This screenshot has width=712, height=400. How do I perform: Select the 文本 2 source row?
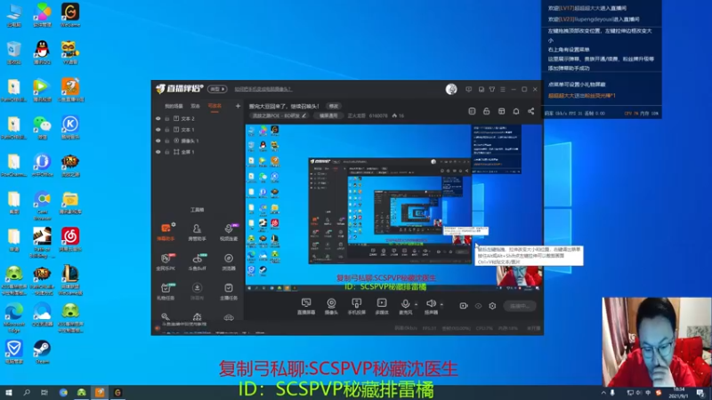198,118
